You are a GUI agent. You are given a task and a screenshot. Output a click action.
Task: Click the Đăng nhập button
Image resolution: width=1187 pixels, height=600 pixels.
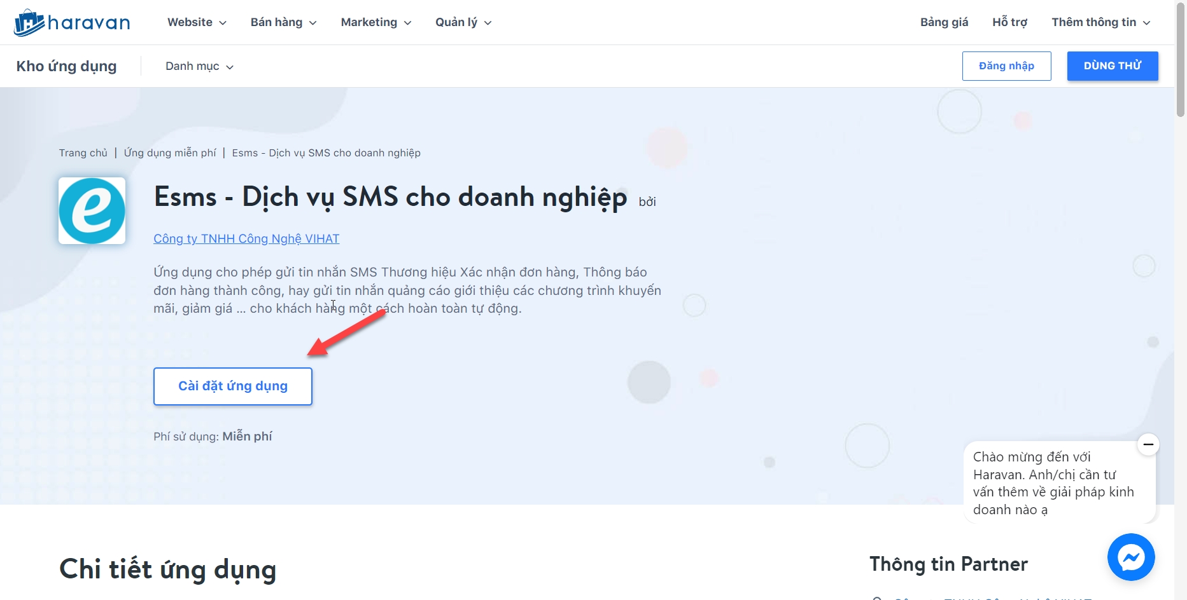click(x=1006, y=66)
